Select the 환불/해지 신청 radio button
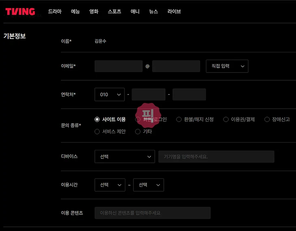Screen dimensions: 296x231 tap(179, 119)
